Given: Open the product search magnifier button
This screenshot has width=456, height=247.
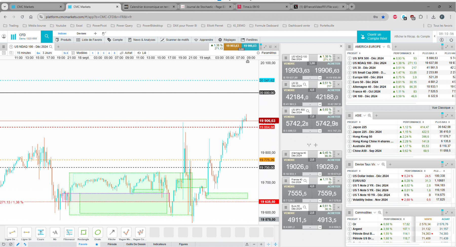Looking at the screenshot, I should click(x=47, y=36).
